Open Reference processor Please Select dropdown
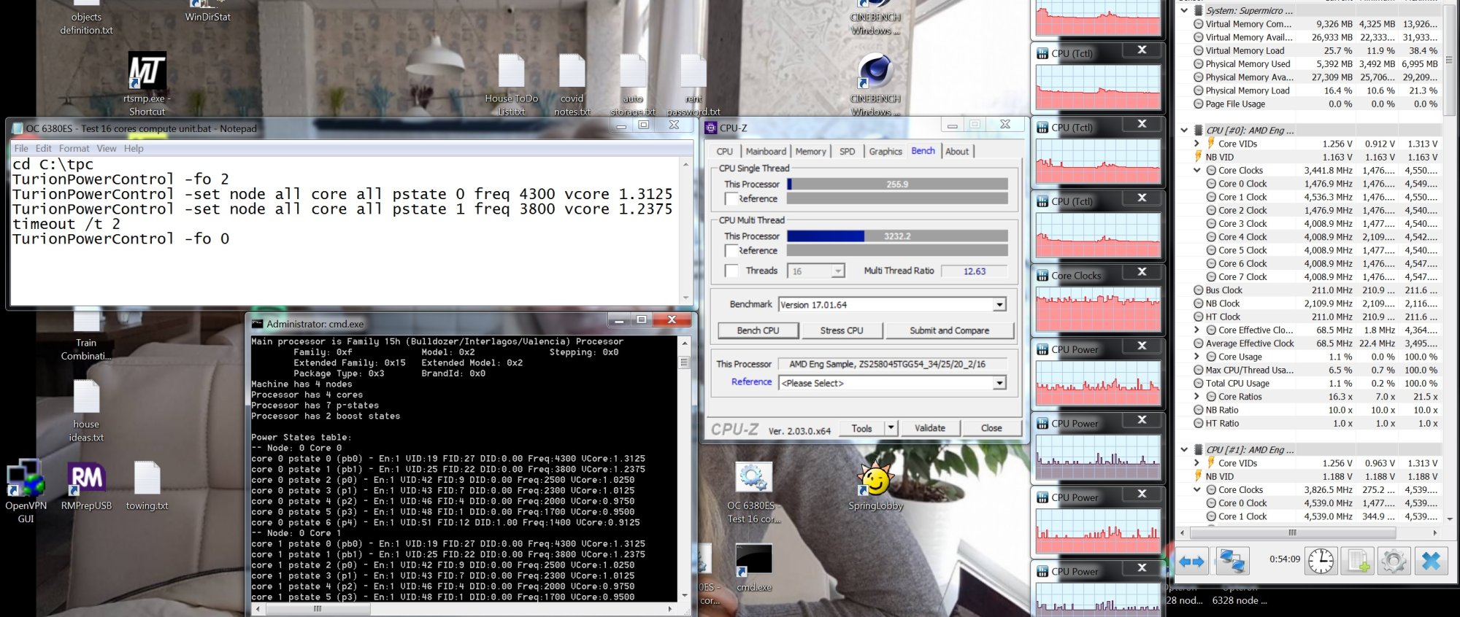Viewport: 1460px width, 617px height. [999, 383]
